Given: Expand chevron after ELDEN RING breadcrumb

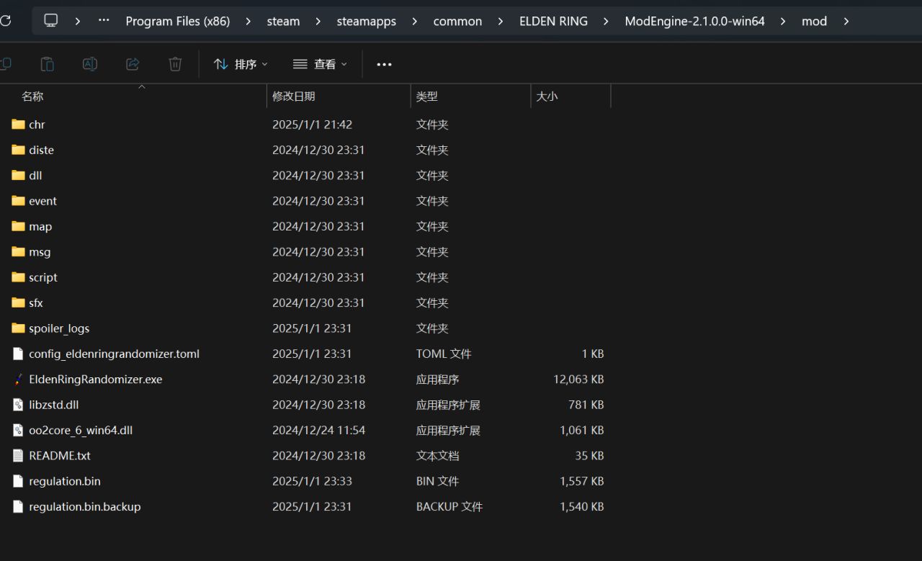Looking at the screenshot, I should coord(606,21).
